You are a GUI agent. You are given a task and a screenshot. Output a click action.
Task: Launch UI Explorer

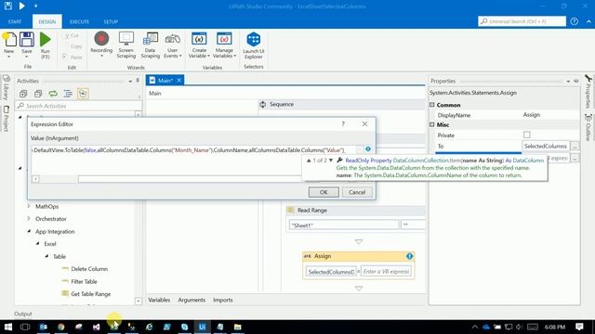(x=254, y=45)
